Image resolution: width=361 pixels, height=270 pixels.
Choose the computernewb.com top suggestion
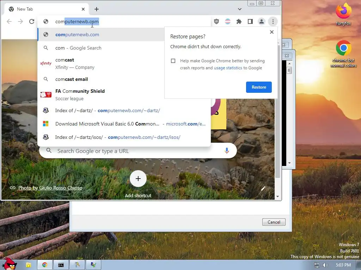click(101, 34)
